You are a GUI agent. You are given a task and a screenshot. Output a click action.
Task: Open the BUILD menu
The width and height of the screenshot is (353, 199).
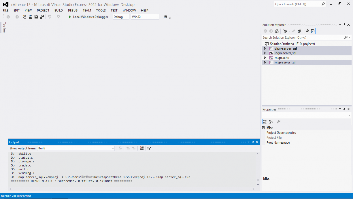(x=59, y=11)
